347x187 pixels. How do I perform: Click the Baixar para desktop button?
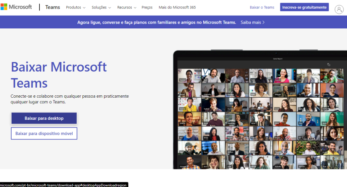44,118
